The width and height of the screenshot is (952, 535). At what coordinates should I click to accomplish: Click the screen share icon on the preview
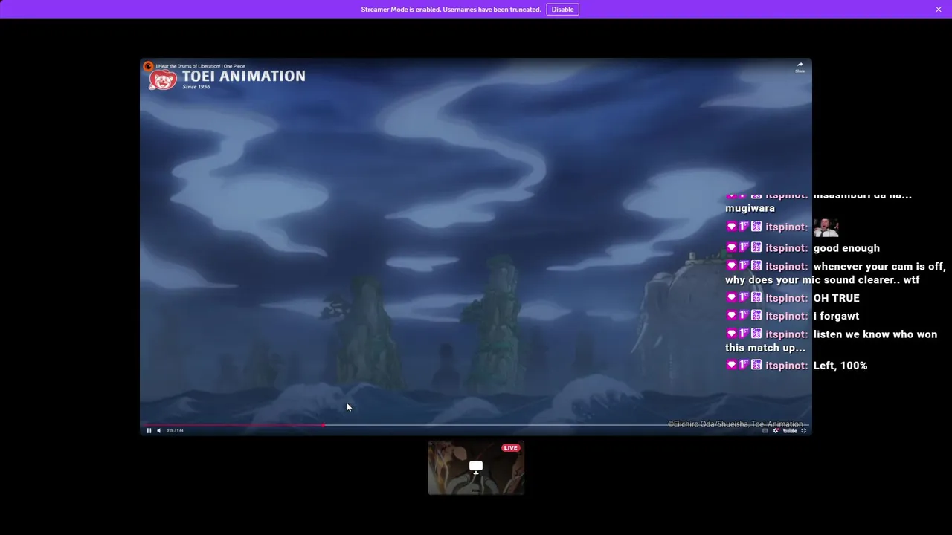pyautogui.click(x=476, y=467)
